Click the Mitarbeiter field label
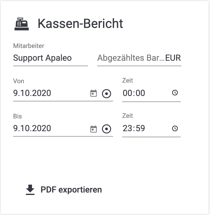 click(29, 46)
